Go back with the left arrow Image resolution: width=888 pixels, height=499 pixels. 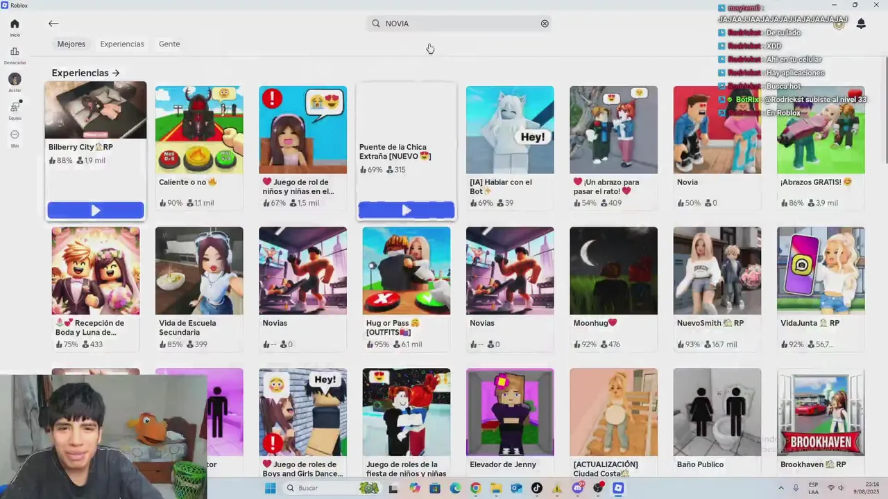(53, 24)
